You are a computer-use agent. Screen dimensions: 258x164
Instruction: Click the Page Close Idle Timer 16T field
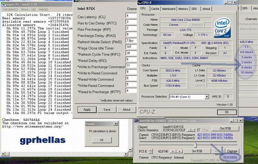coord(131,47)
